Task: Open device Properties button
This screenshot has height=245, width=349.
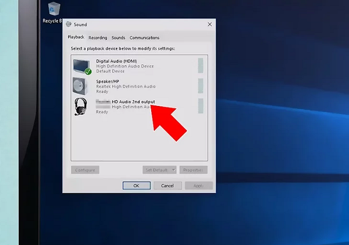Action: point(193,170)
